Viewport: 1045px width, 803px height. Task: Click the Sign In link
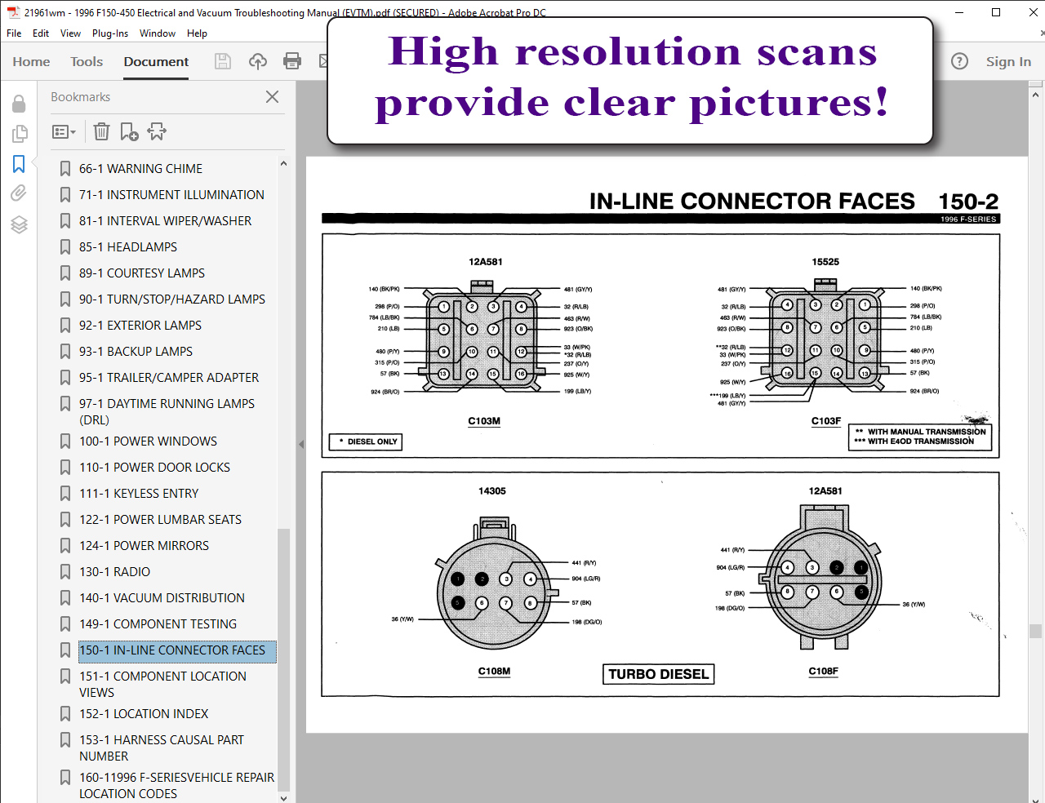1008,61
